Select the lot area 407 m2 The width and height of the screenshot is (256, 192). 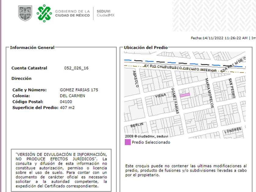point(67,108)
